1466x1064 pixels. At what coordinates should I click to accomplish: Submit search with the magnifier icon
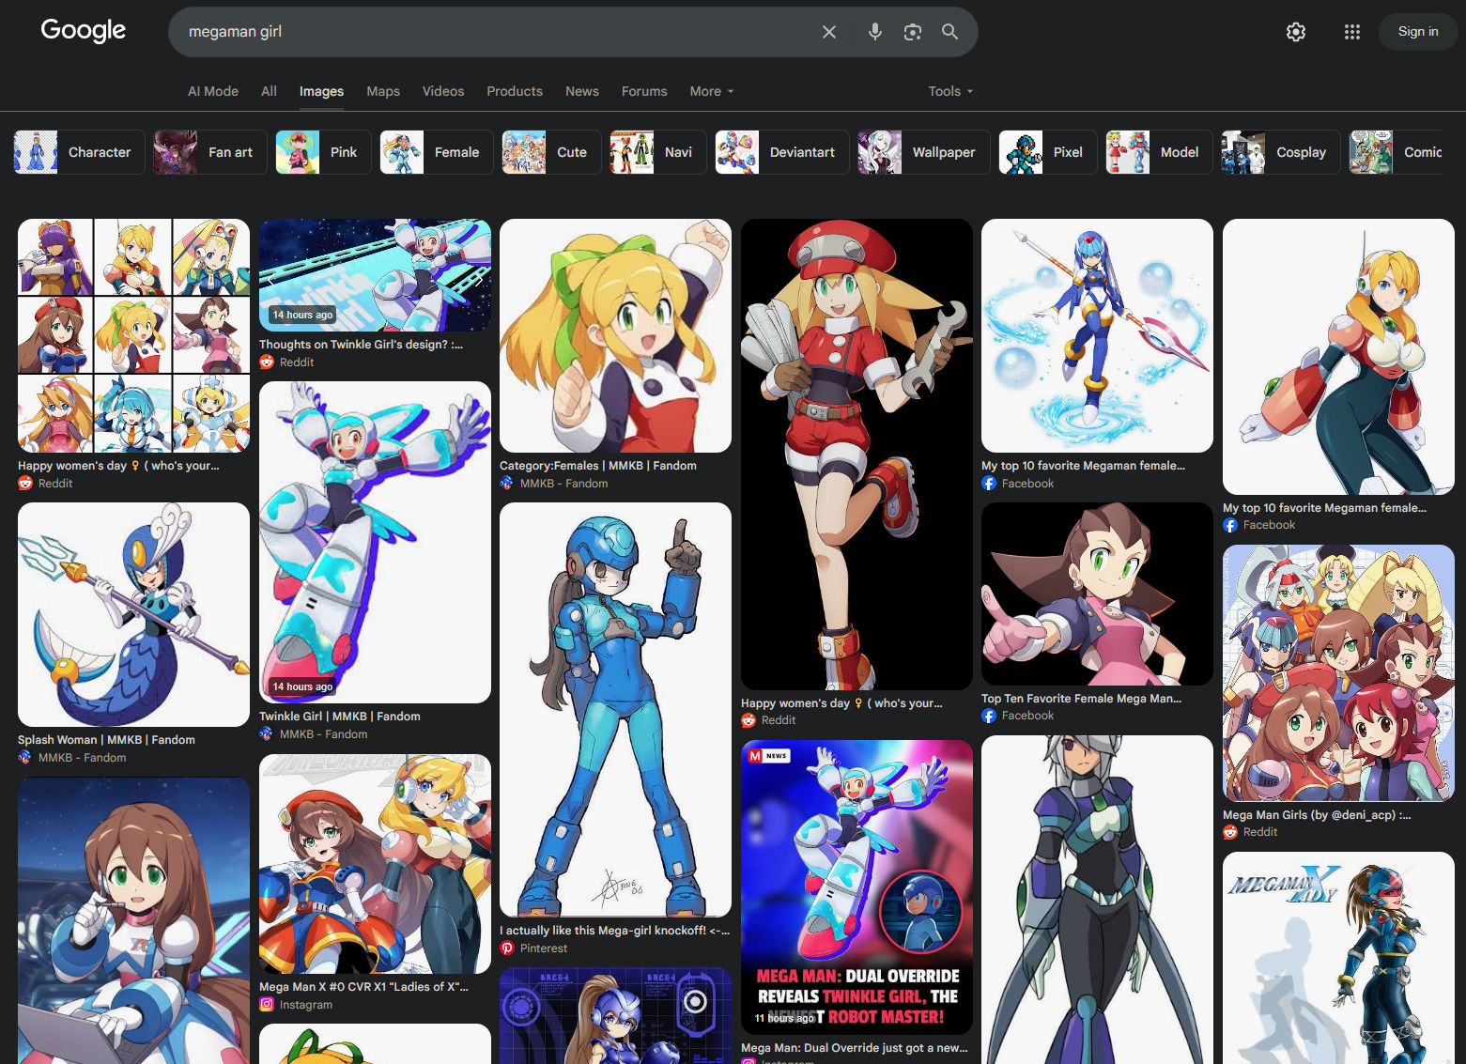949,32
